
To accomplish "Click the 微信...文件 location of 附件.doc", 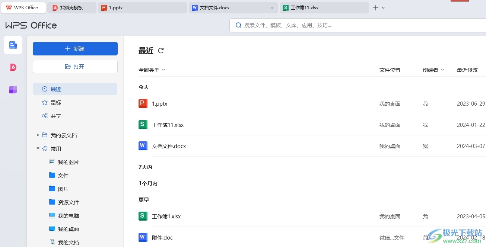I will [392, 237].
